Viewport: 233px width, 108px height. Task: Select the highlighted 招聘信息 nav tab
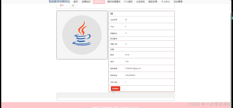click(99, 2)
